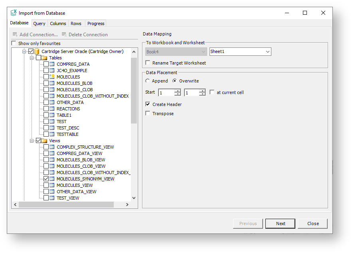The height and width of the screenshot is (253, 352).
Task: Uncheck the Create Header option
Action: 148,104
